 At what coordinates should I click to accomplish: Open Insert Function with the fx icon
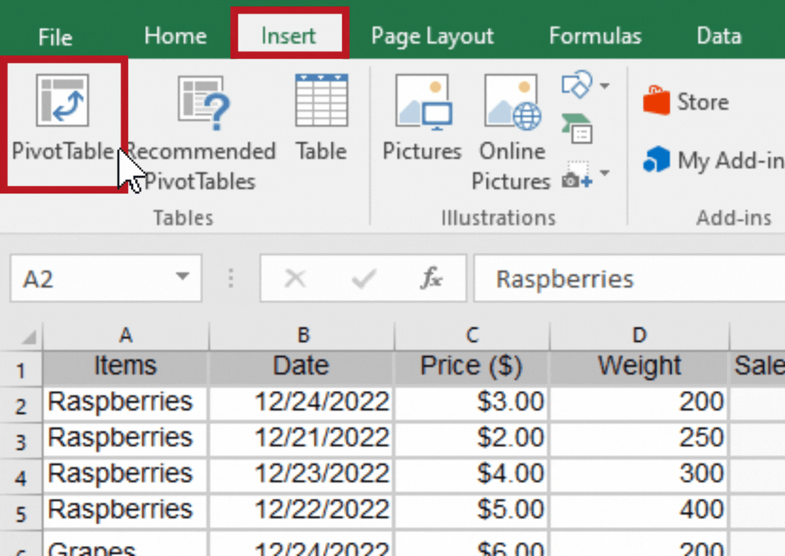coord(431,278)
